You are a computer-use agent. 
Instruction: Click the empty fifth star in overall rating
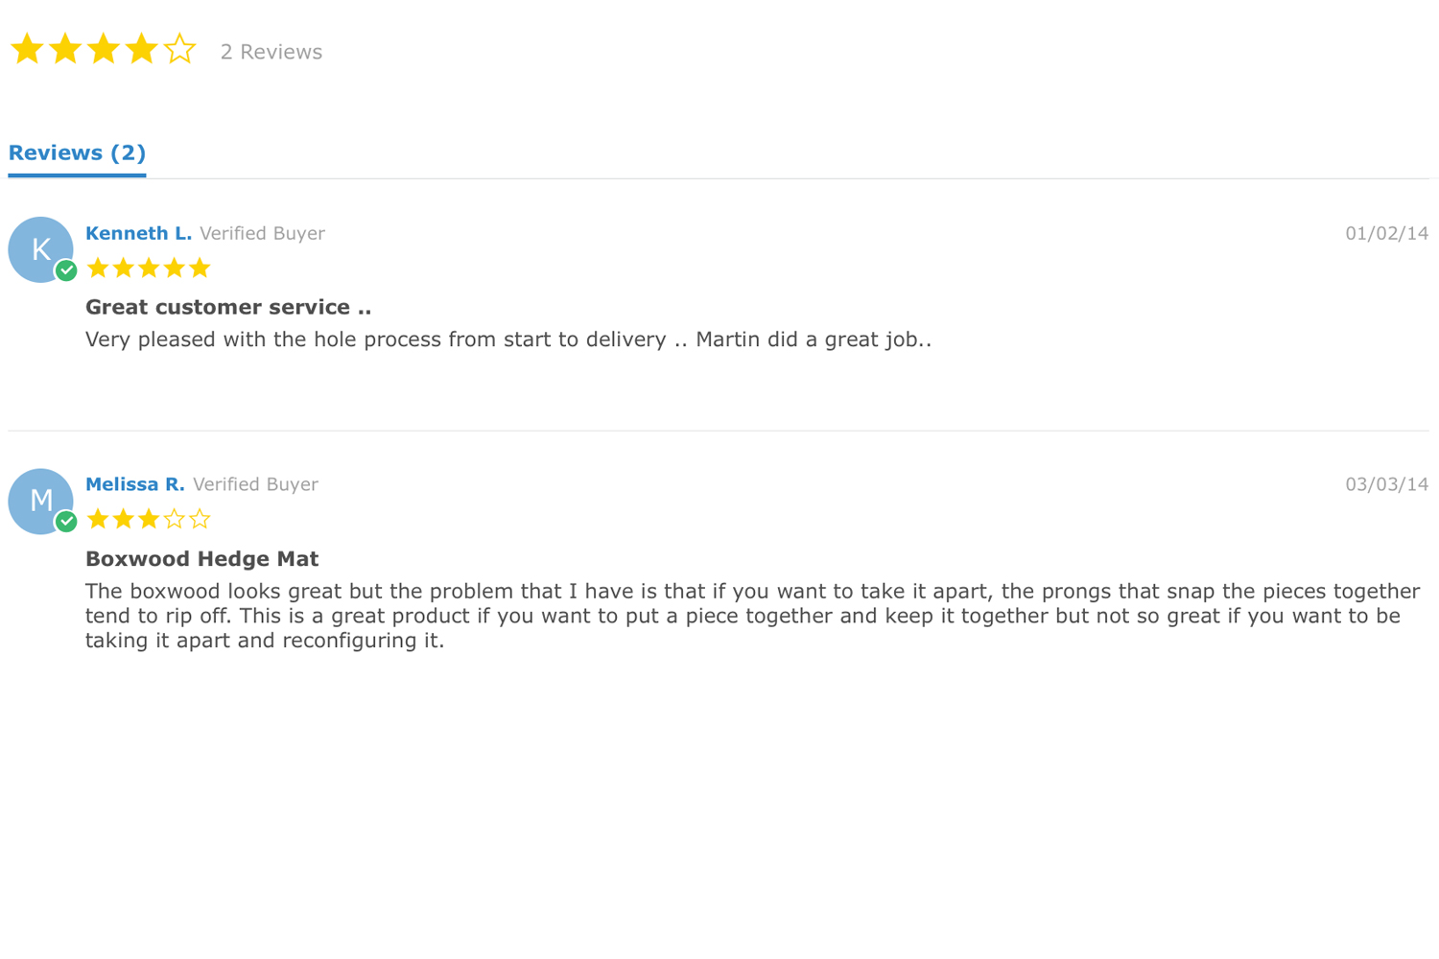pos(179,49)
